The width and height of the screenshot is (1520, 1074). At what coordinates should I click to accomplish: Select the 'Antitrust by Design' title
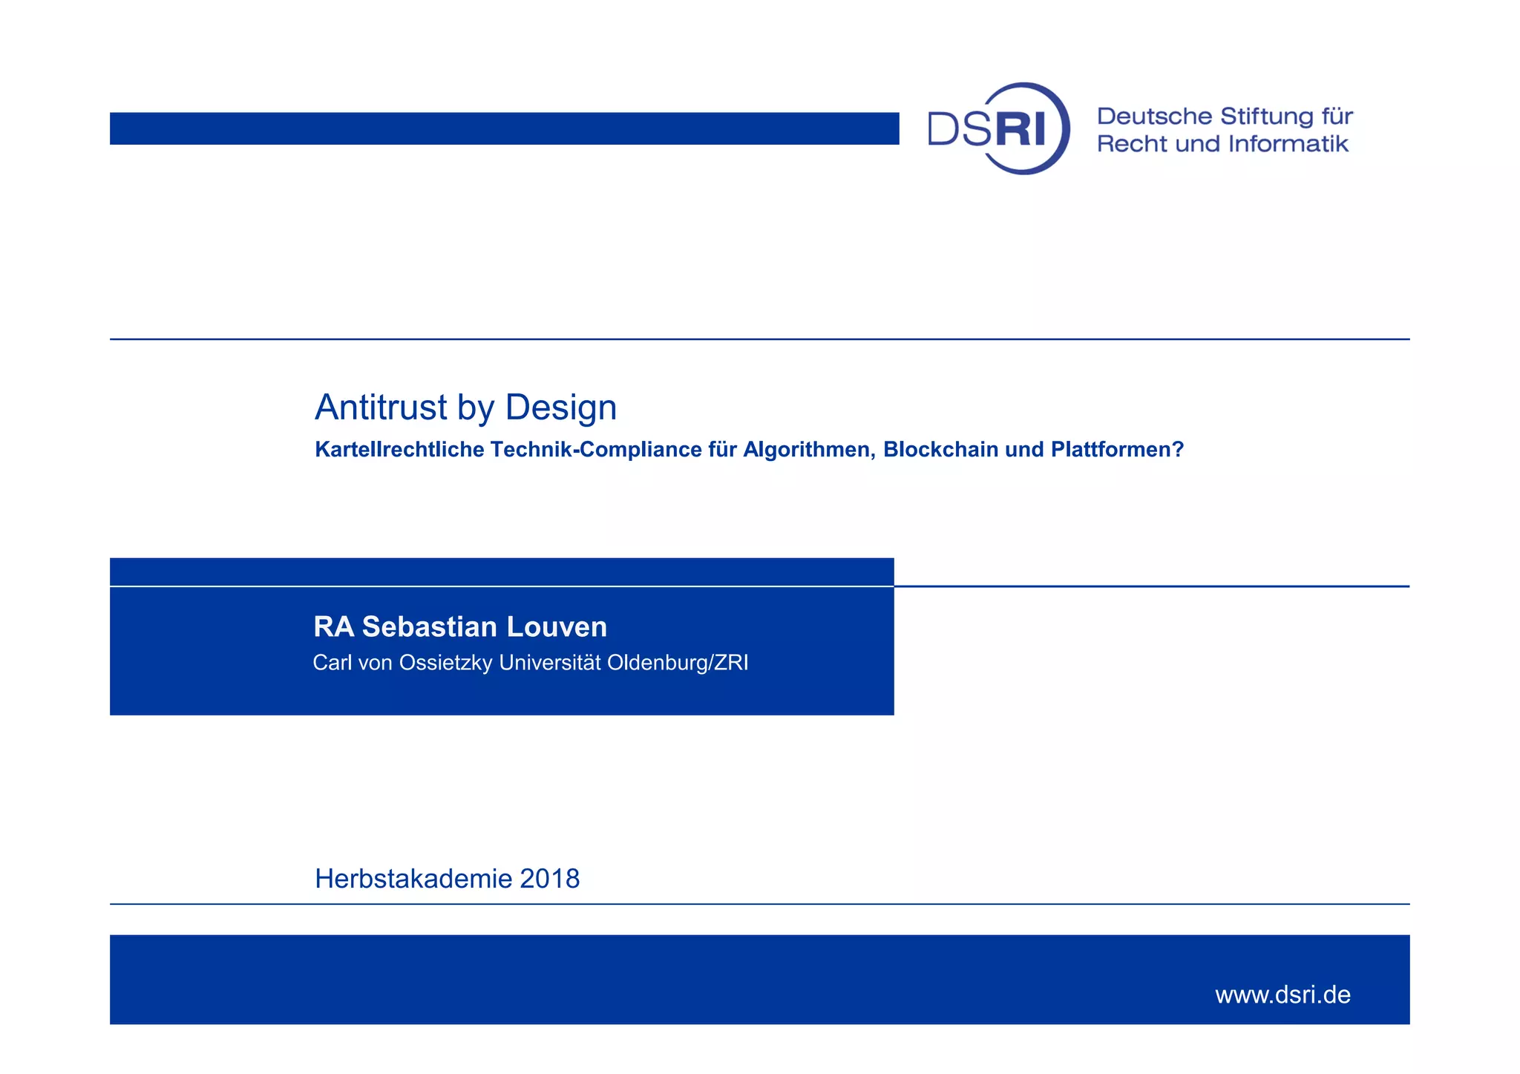pyautogui.click(x=465, y=407)
